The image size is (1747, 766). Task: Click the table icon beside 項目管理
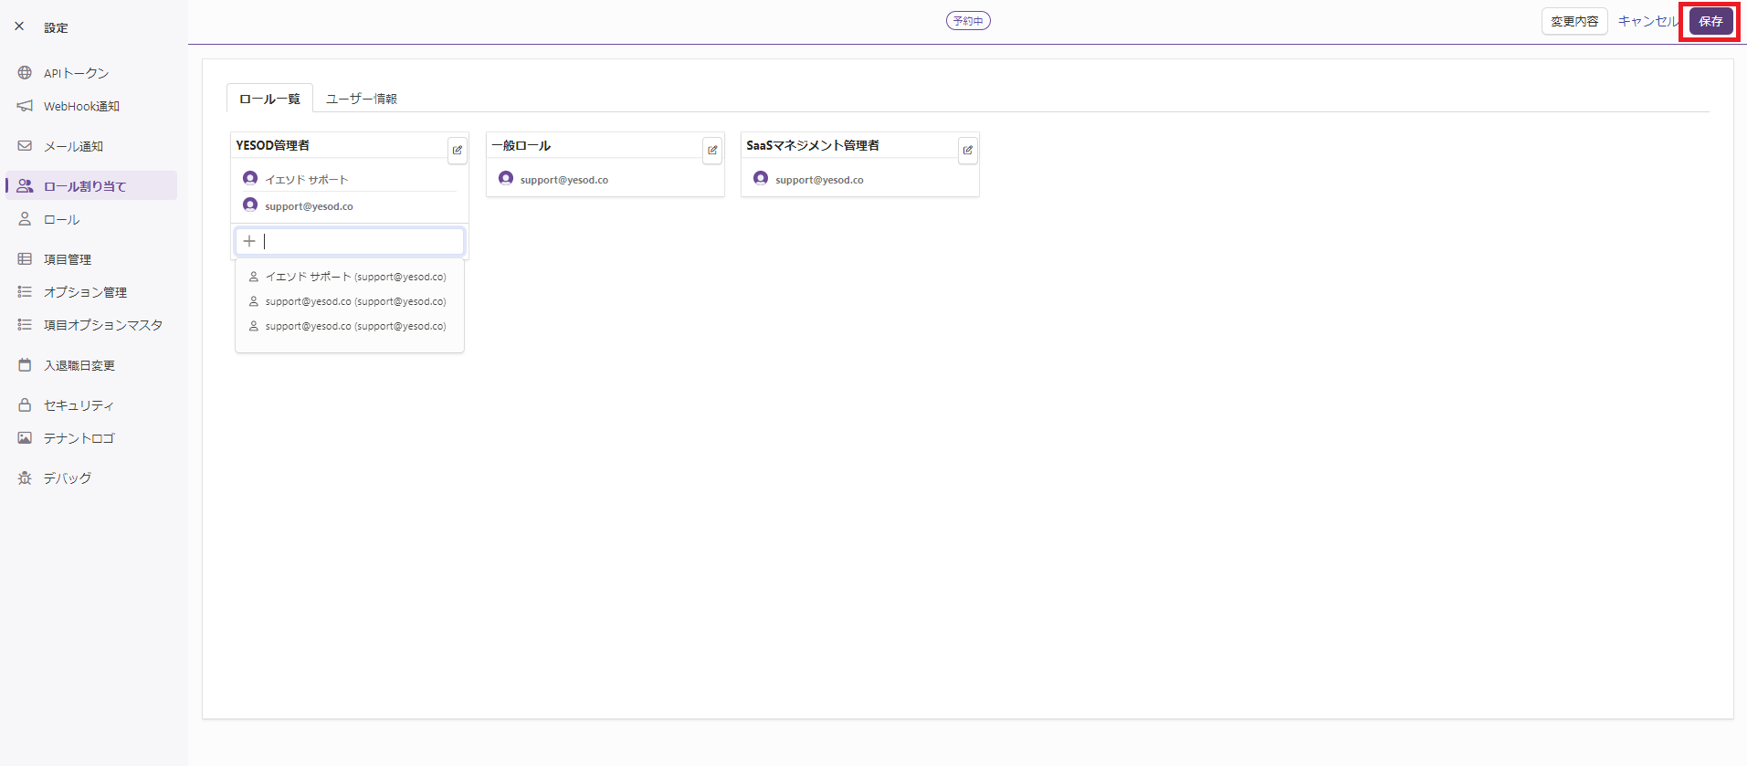click(25, 259)
